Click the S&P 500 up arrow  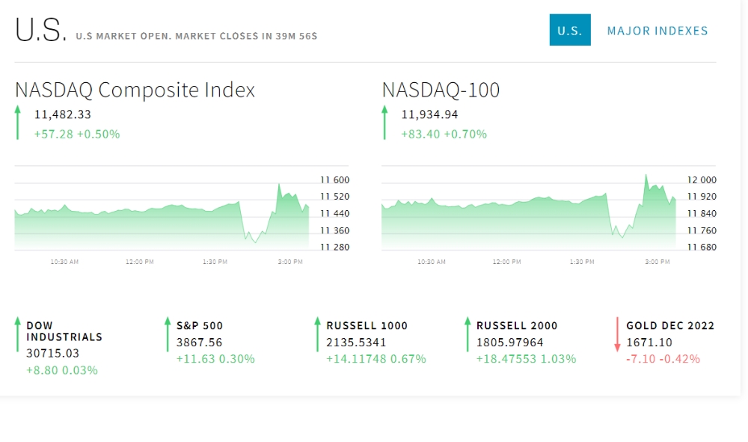(x=168, y=334)
